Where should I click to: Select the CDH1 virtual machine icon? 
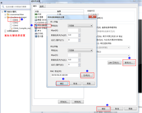(x=11, y=20)
